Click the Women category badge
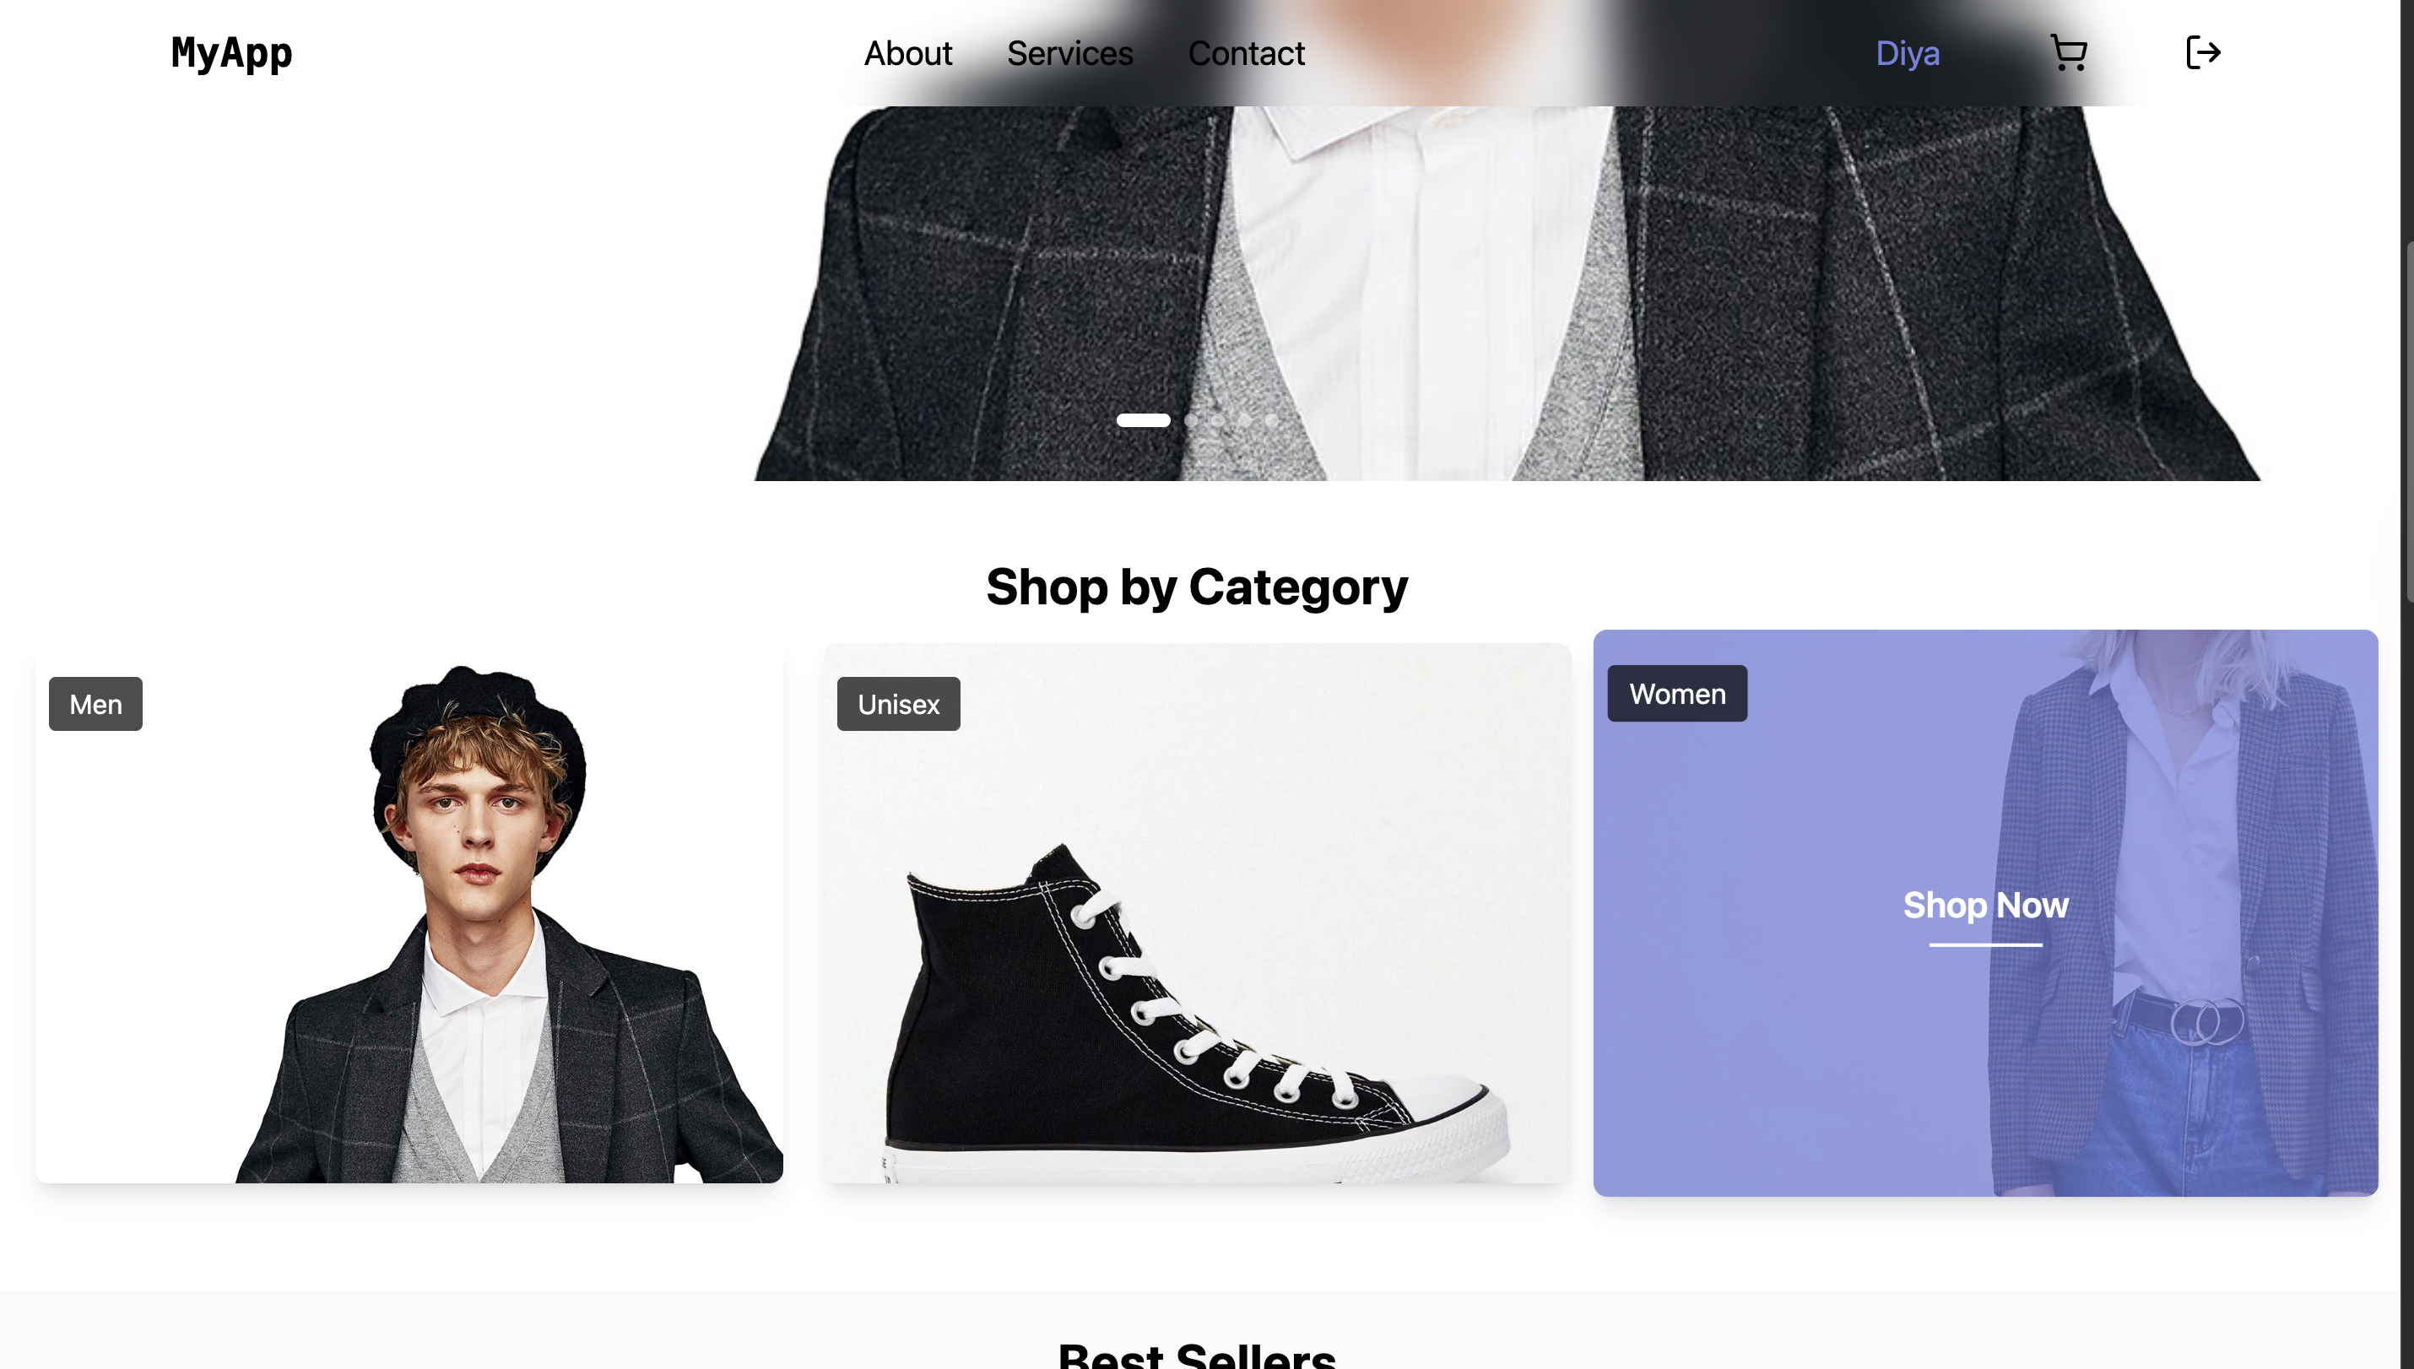Viewport: 2414px width, 1369px height. point(1677,694)
